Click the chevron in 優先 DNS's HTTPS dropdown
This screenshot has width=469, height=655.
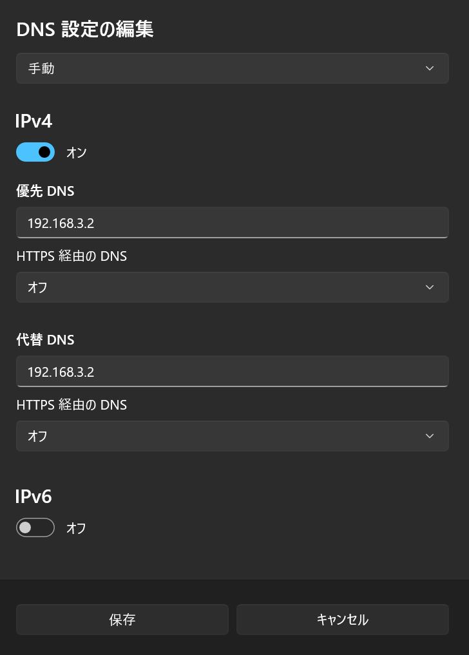pos(430,287)
